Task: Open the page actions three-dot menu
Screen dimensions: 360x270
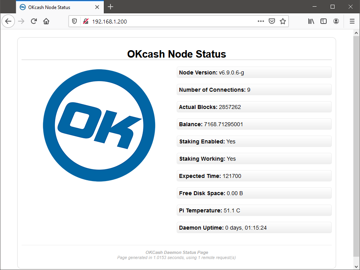Action: tap(261, 21)
